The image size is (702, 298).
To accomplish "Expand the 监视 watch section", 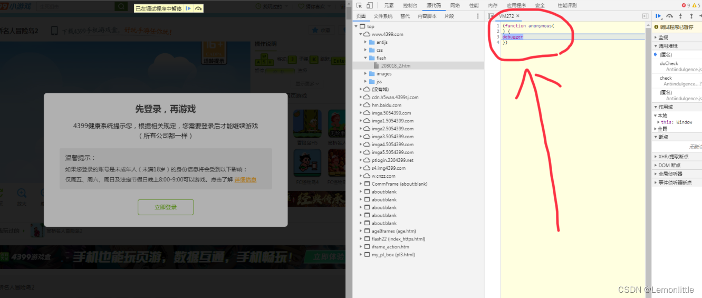I will [677, 37].
